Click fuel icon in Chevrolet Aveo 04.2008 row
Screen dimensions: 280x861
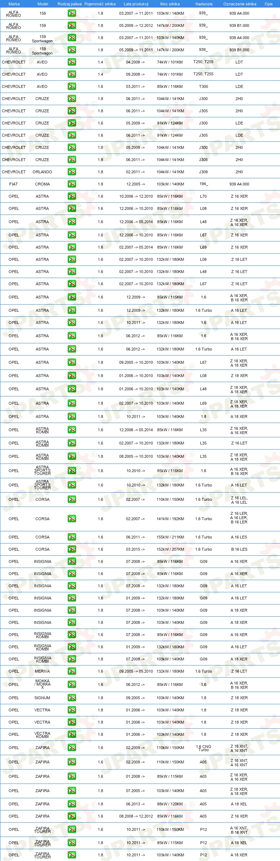(72, 62)
